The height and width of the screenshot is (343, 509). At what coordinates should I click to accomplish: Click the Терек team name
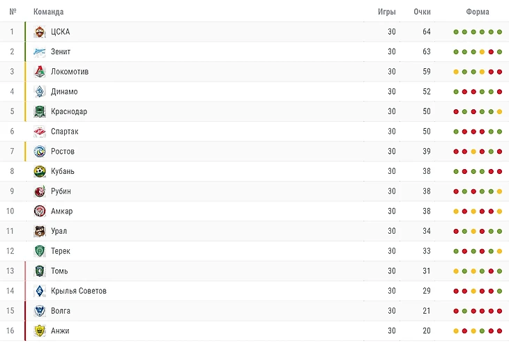[x=61, y=251]
